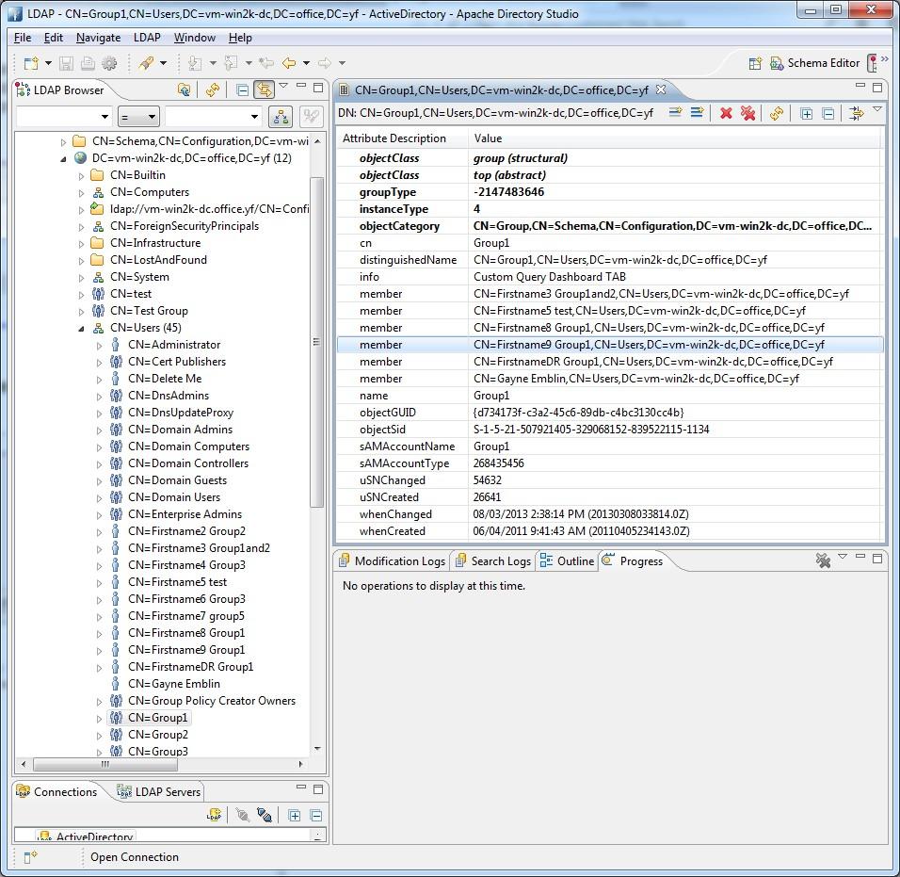Click New Connection icon in Connections panel

(214, 816)
